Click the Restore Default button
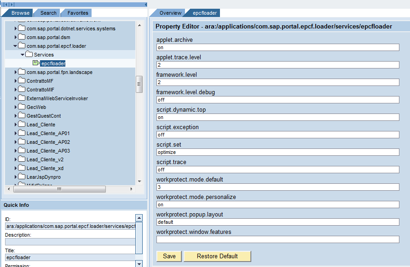Image resolution: width=410 pixels, height=267 pixels. [x=217, y=256]
